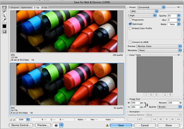Switch to the 2-Up tab
Viewport: 184px width, 129px height.
(36, 8)
